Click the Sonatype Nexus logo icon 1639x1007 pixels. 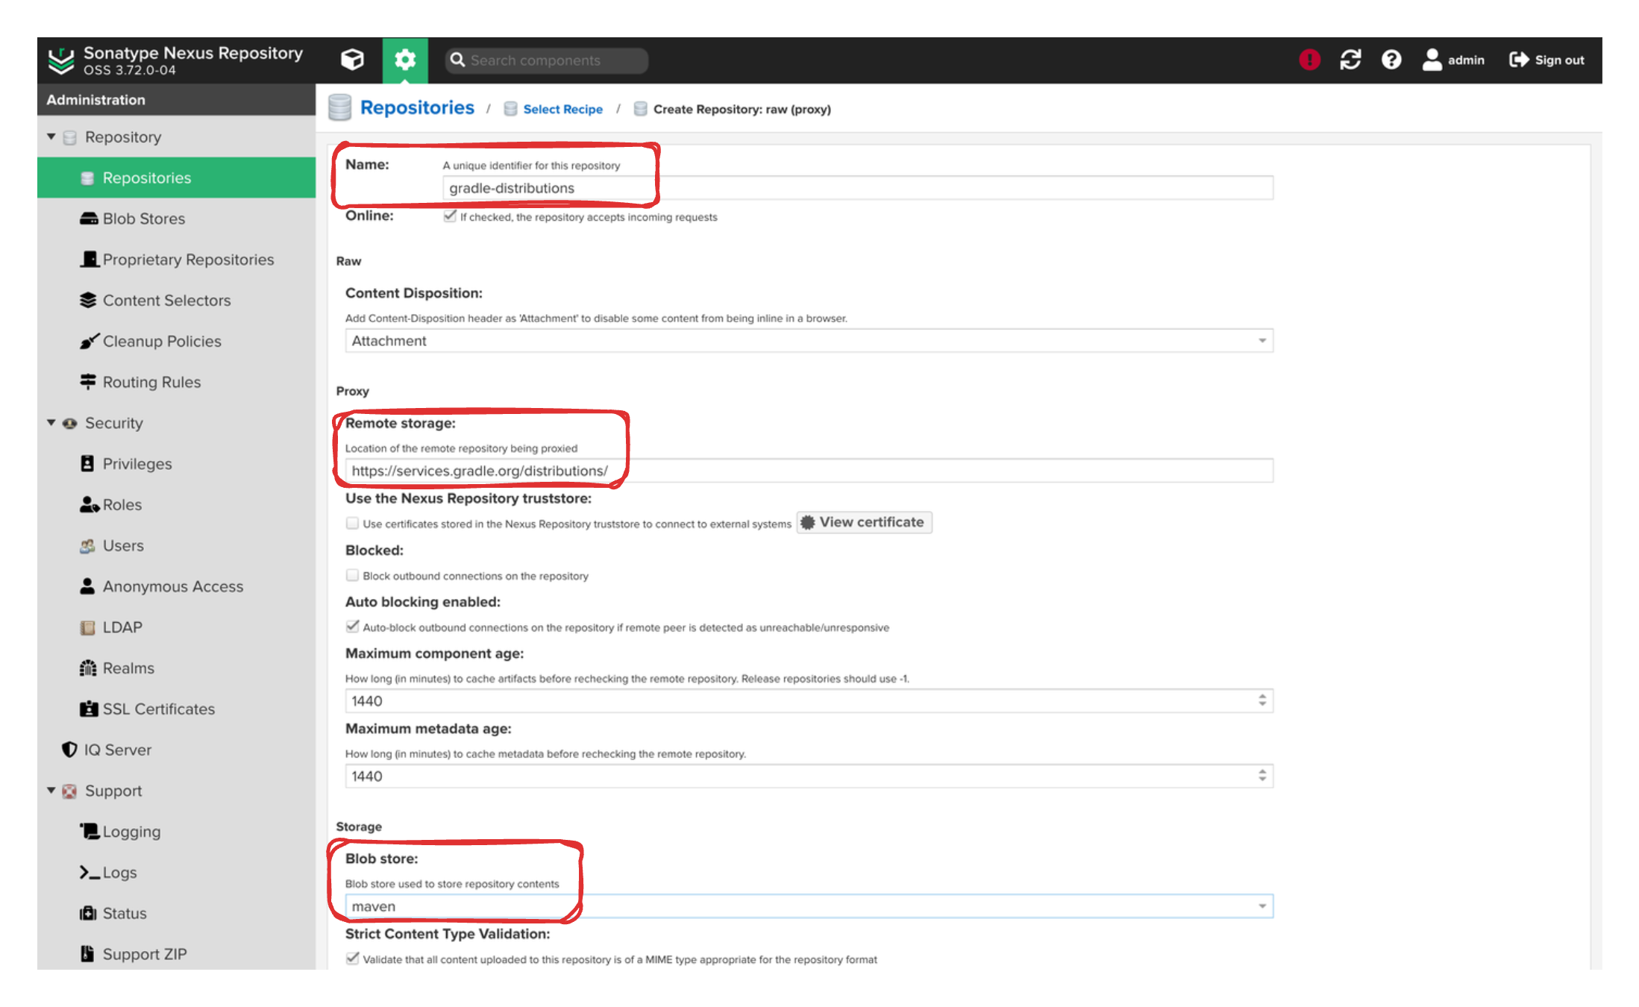point(61,60)
